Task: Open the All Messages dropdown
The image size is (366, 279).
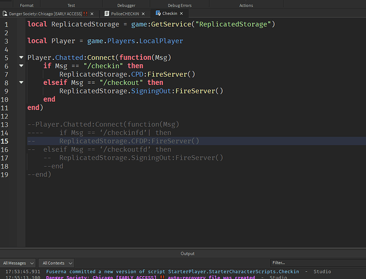Action: coord(18,263)
